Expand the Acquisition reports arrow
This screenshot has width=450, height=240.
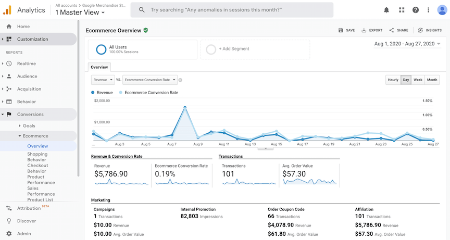coord(2,89)
